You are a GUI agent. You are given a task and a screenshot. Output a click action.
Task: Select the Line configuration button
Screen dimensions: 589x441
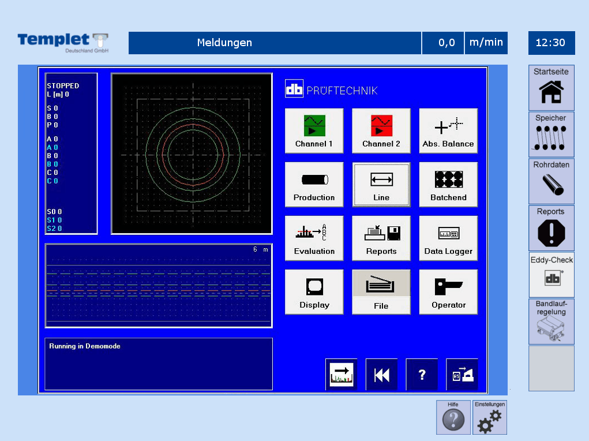(x=381, y=184)
